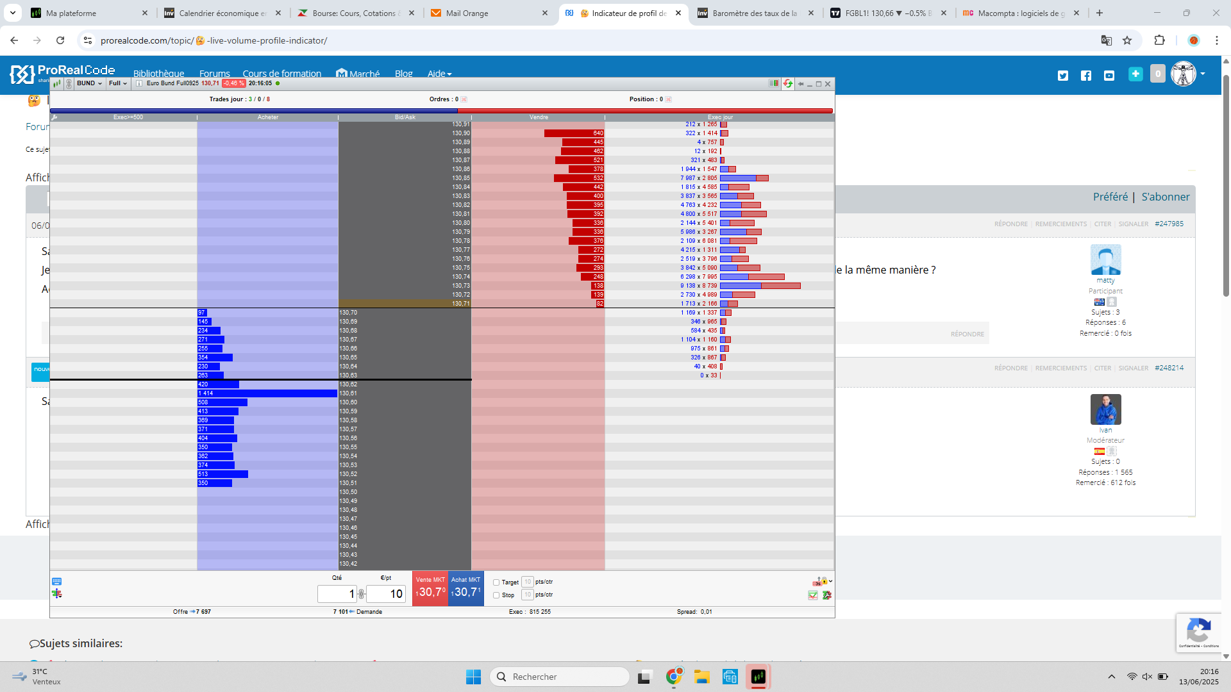1231x692 pixels.
Task: Open the Aide dropdown menu
Action: click(x=439, y=74)
